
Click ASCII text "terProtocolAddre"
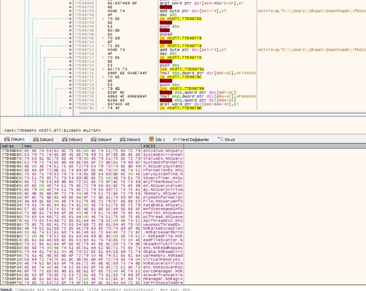(x=163, y=283)
